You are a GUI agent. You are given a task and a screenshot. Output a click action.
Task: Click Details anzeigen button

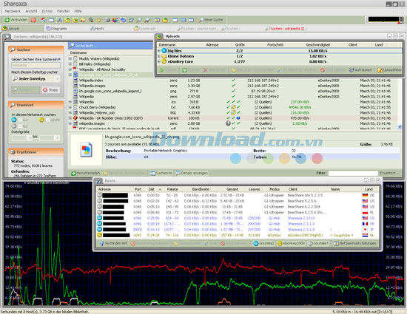192,173
